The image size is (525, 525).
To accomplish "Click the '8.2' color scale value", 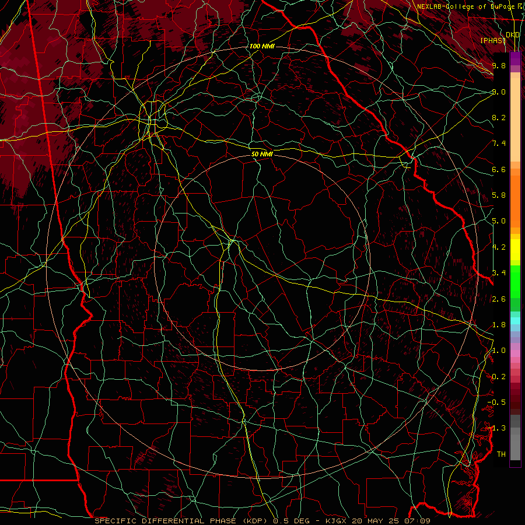I will (499, 117).
